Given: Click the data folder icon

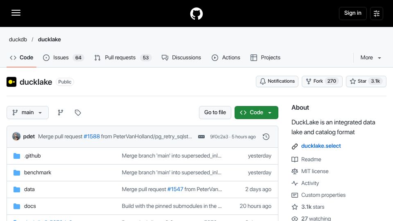Looking at the screenshot, I should click(x=17, y=189).
